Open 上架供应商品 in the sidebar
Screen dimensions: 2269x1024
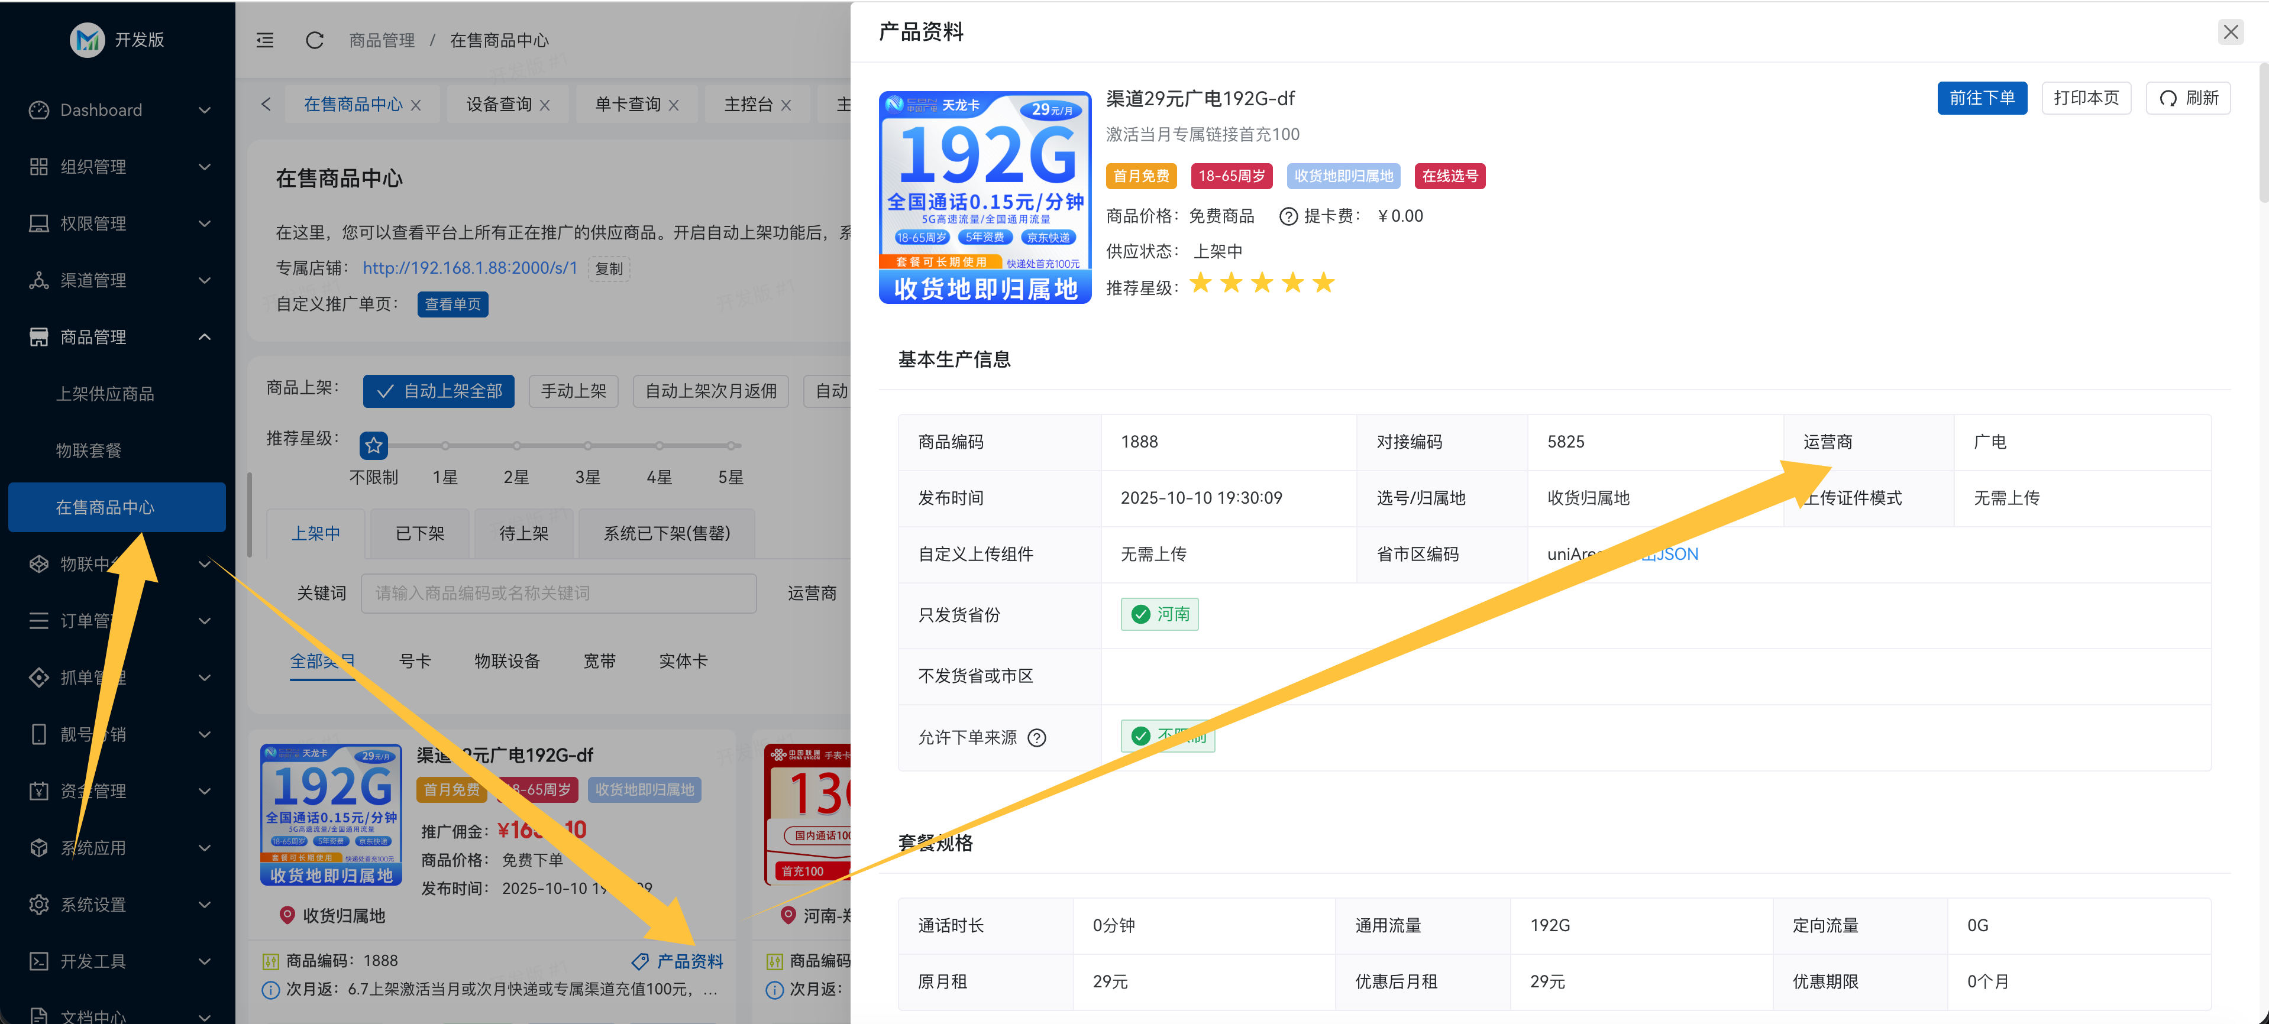coord(105,394)
